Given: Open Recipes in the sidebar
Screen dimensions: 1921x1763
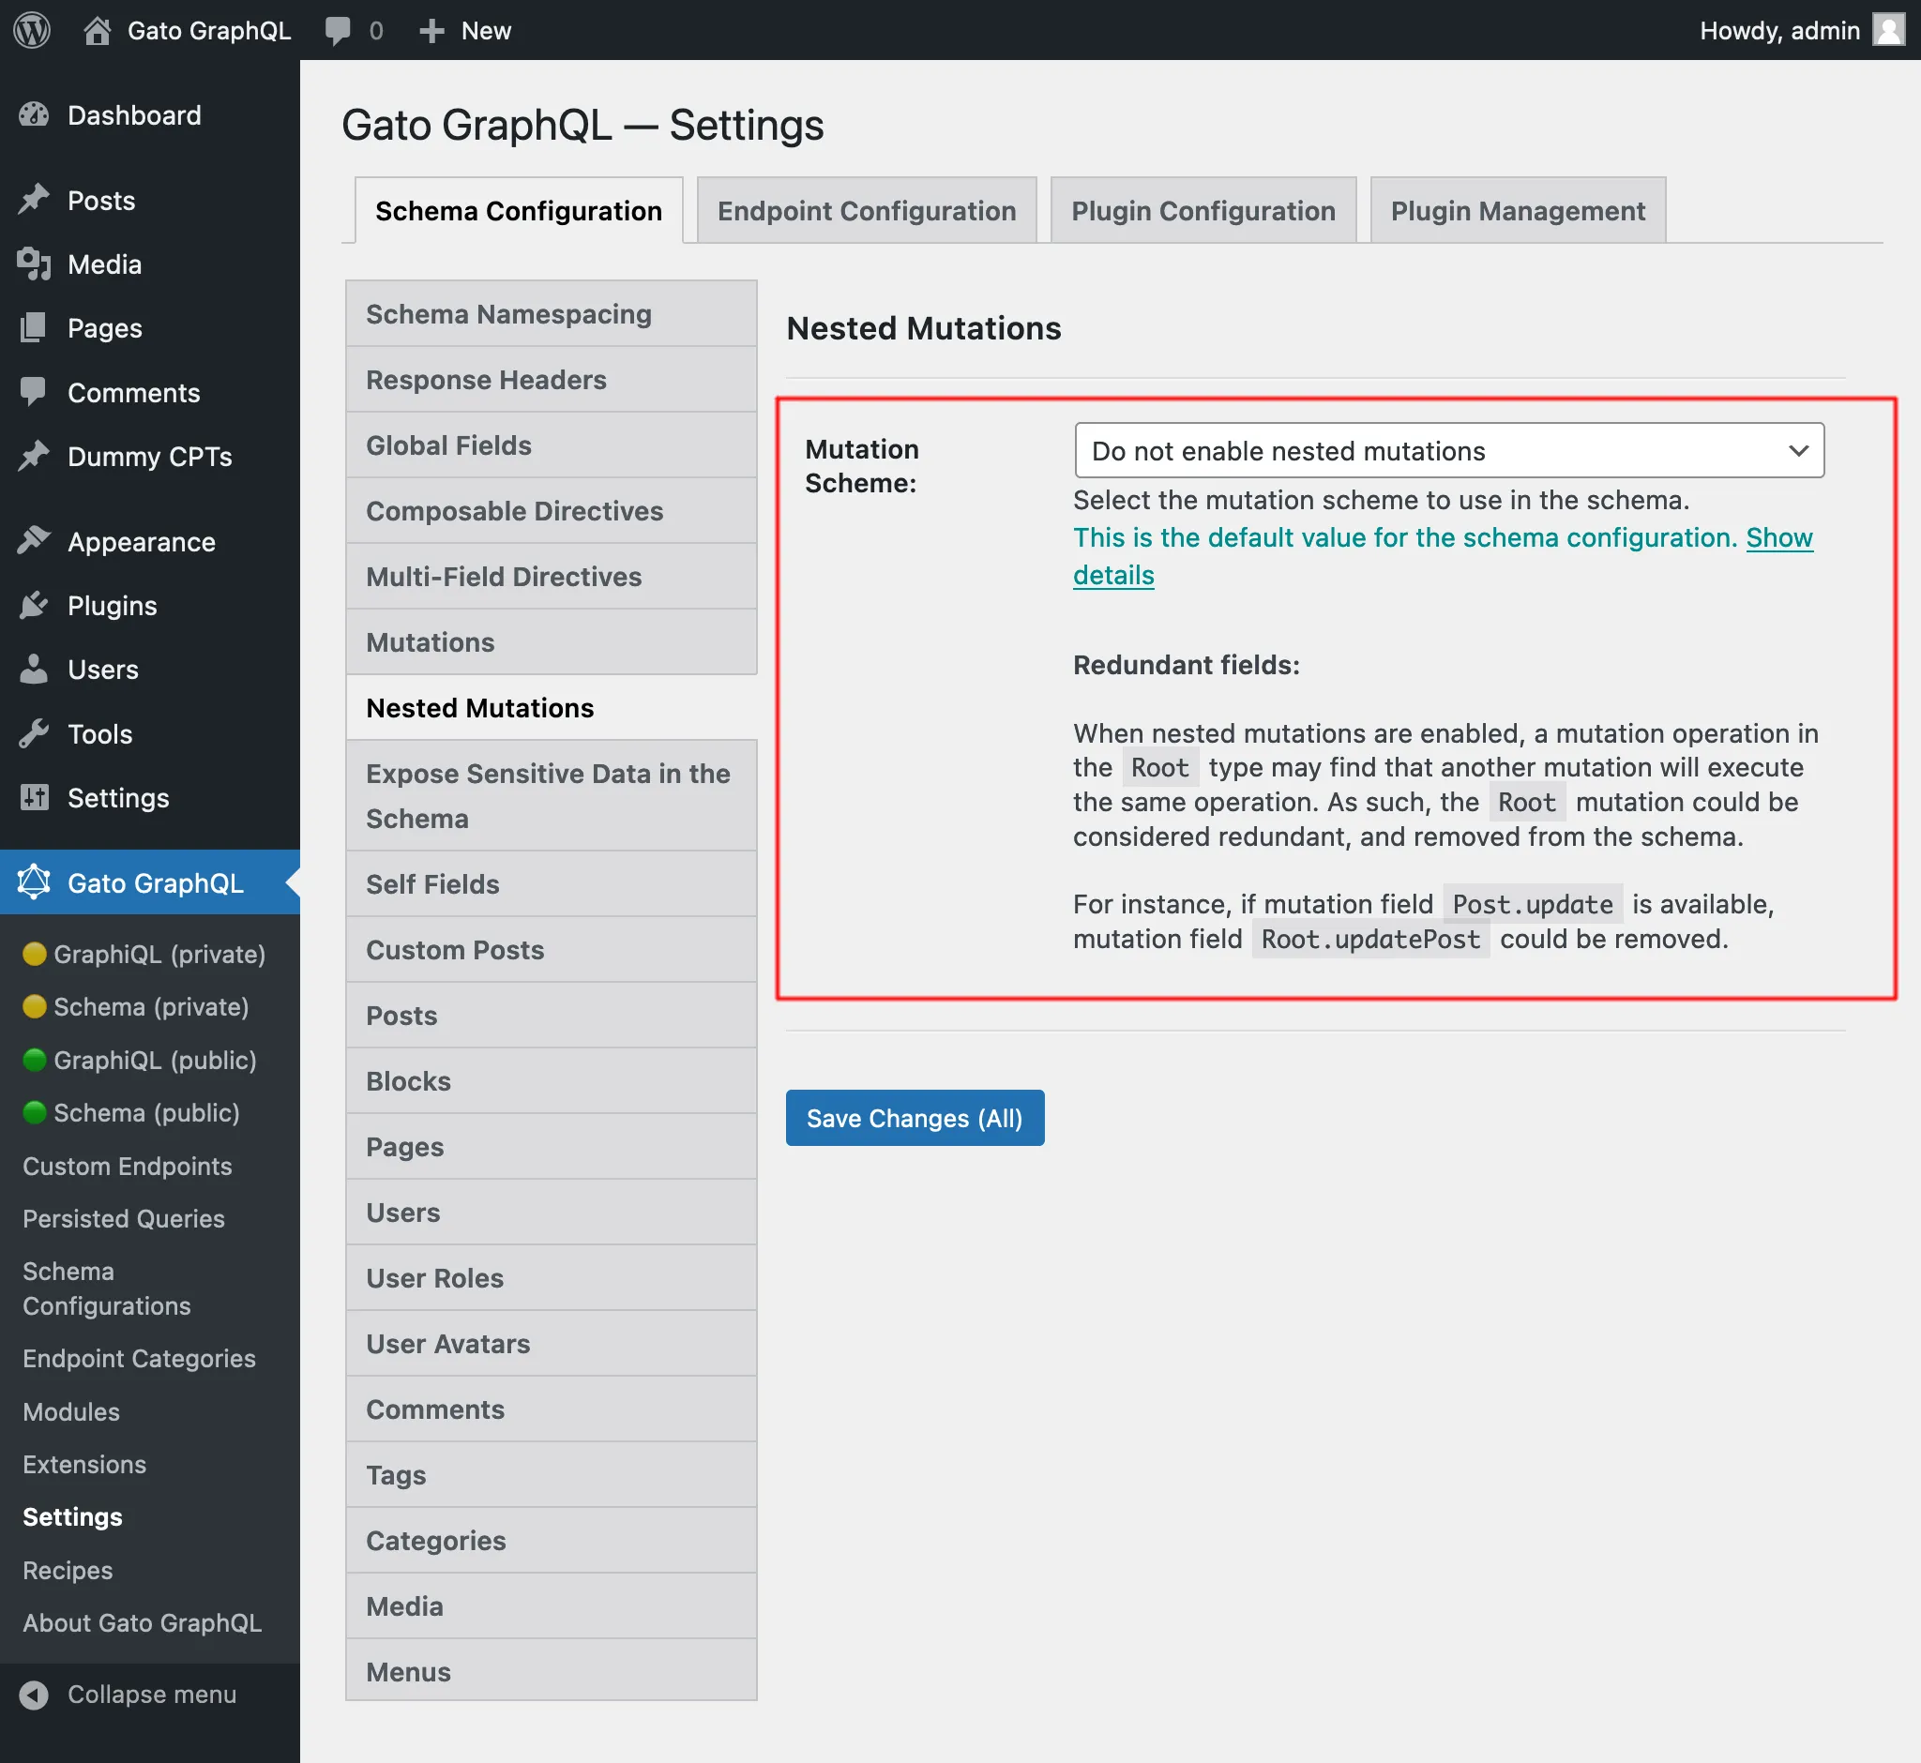Looking at the screenshot, I should (67, 1571).
